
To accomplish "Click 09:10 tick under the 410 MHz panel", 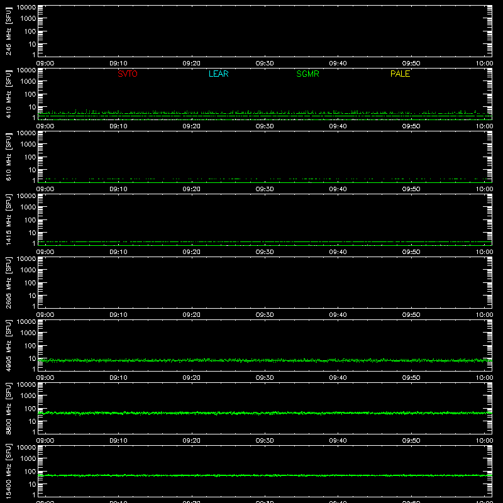I will click(x=118, y=126).
